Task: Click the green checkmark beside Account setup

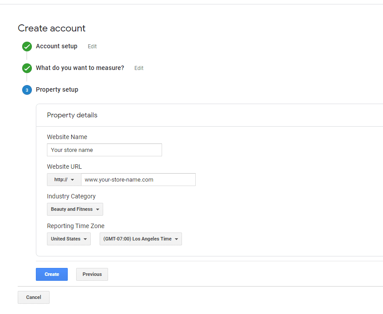Action: click(27, 47)
